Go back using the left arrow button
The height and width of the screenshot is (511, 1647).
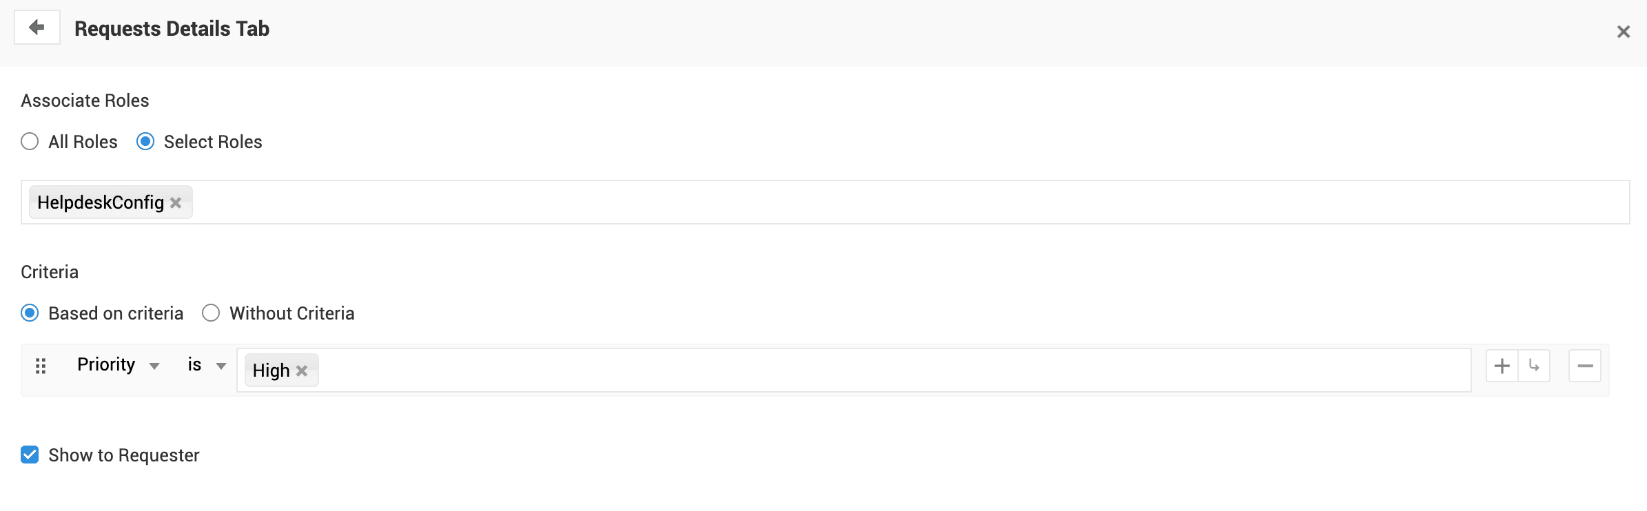pyautogui.click(x=37, y=28)
